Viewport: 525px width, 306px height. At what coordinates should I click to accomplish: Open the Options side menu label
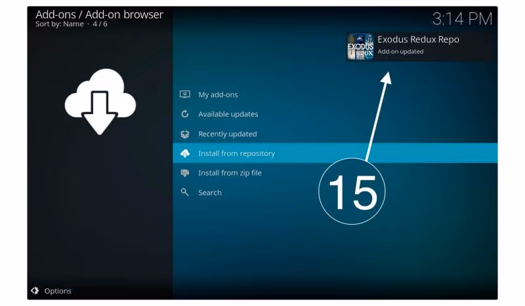pos(58,291)
